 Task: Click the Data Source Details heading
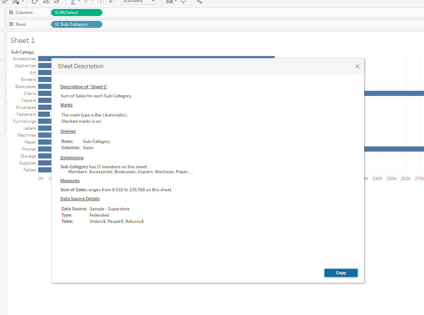[80, 199]
